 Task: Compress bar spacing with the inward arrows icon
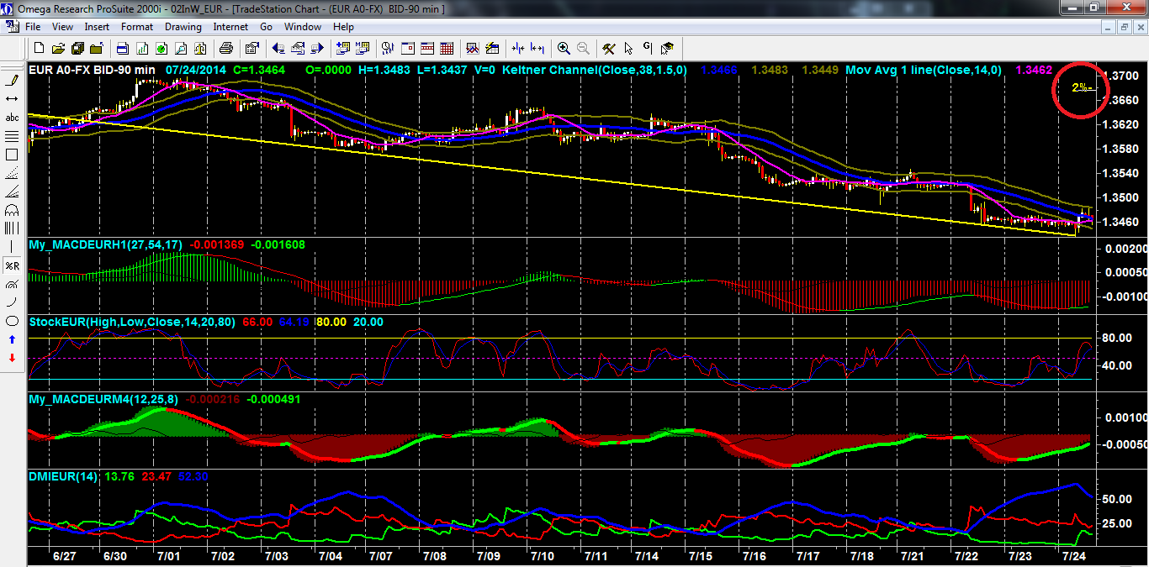coord(518,48)
